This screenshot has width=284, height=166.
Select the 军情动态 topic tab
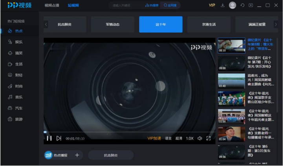[x=113, y=24]
